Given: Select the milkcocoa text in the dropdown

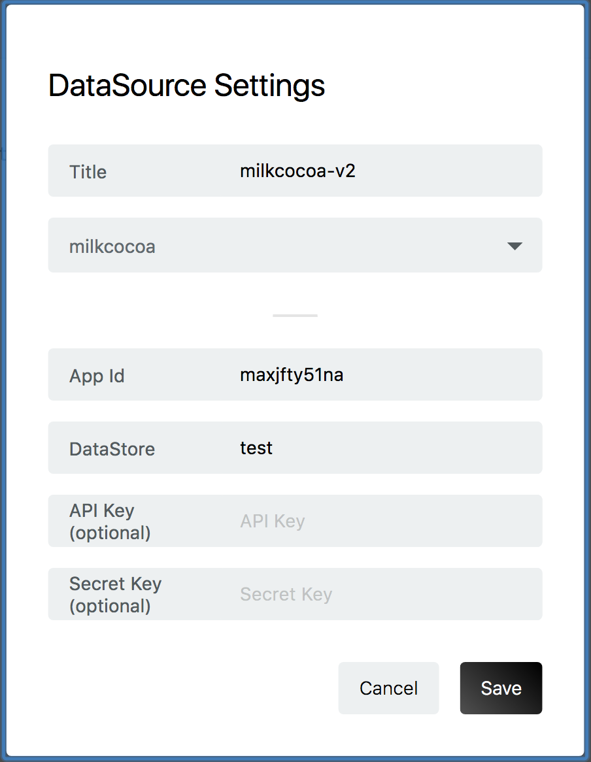Looking at the screenshot, I should click(112, 247).
